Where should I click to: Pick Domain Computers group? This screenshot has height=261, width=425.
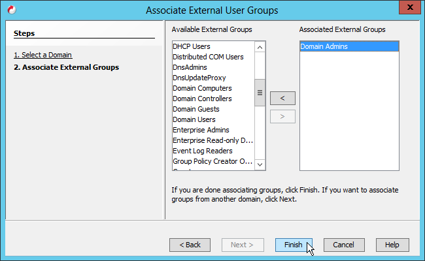click(202, 88)
